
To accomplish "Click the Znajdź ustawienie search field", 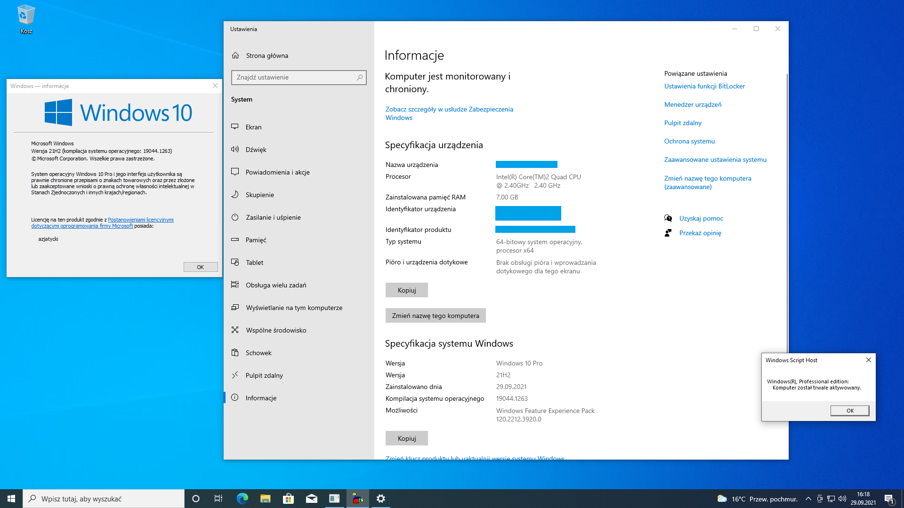I will pos(299,77).
